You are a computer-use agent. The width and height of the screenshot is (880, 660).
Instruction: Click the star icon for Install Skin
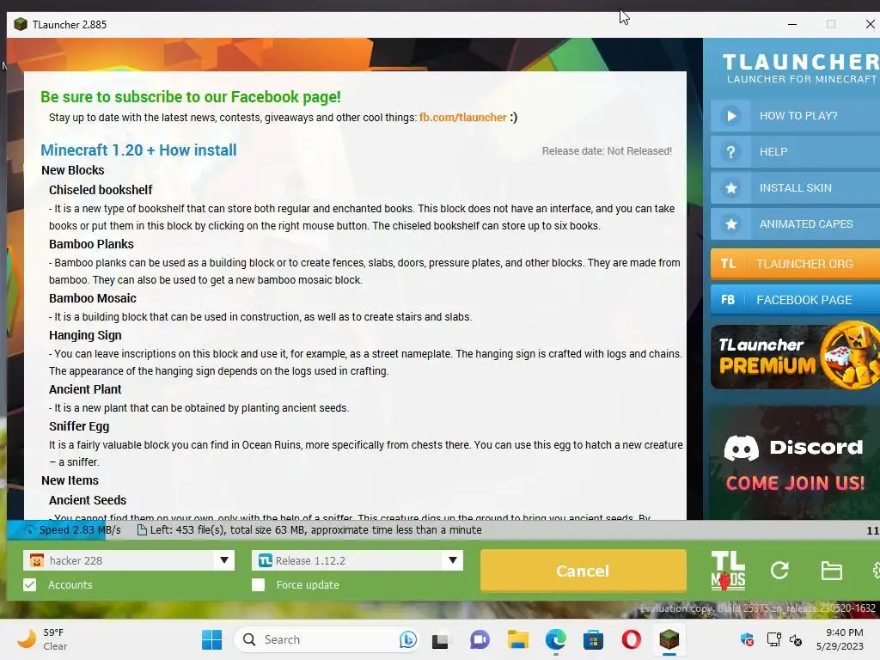730,188
